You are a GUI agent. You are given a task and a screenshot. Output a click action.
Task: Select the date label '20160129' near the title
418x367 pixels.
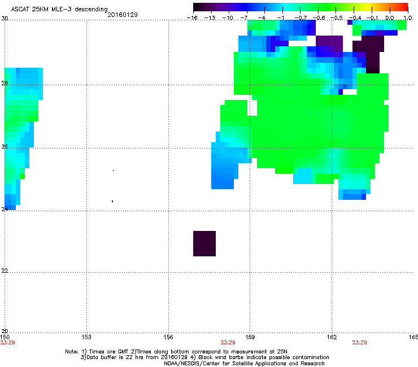(123, 15)
